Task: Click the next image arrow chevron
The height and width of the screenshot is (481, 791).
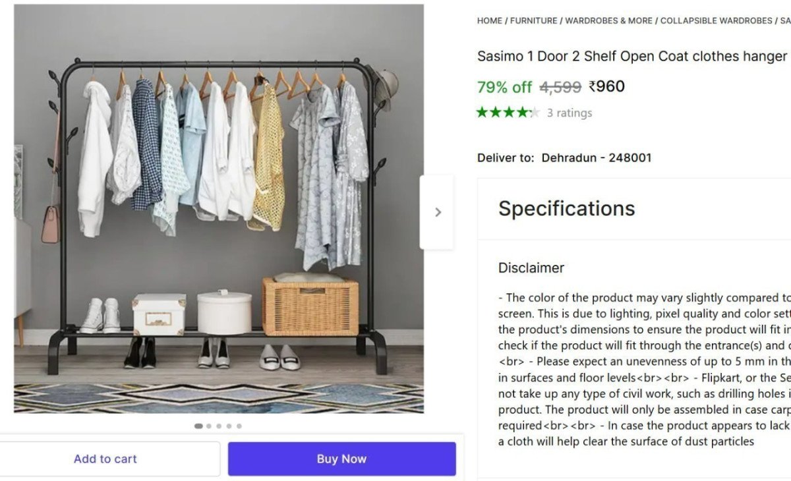Action: click(438, 212)
